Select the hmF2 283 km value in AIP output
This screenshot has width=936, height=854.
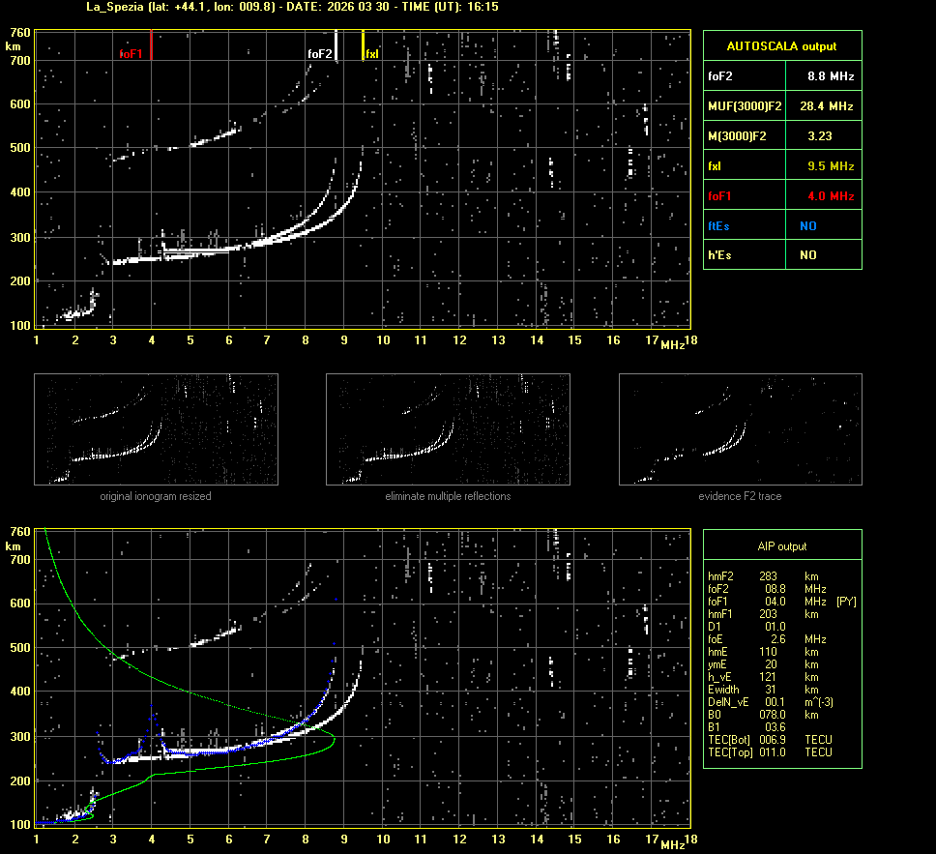[770, 576]
